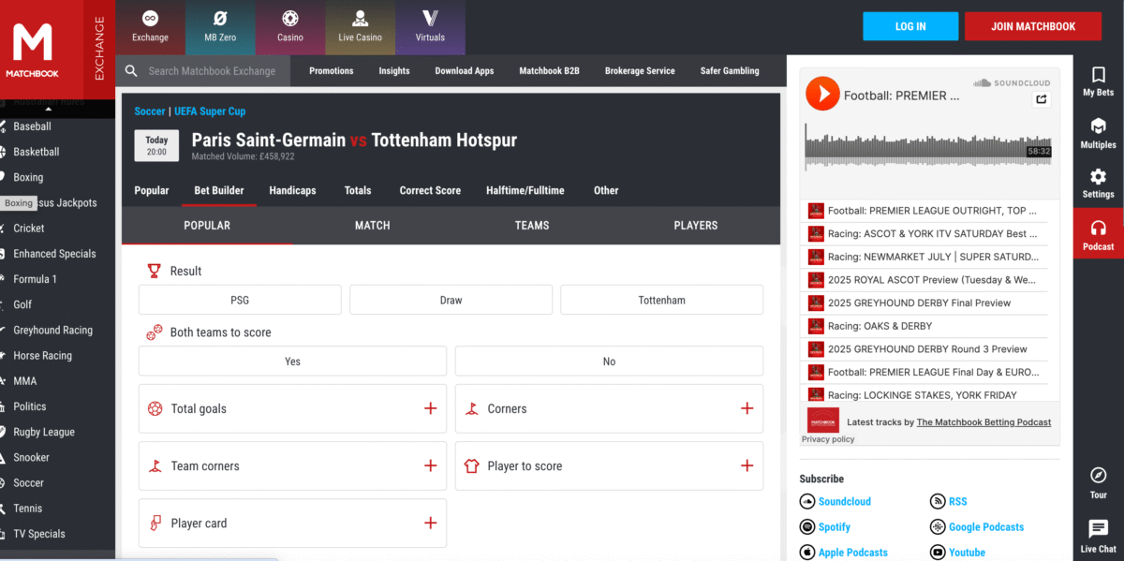1124x561 pixels.
Task: Click the Apple Podcasts subscribe icon
Action: (807, 553)
